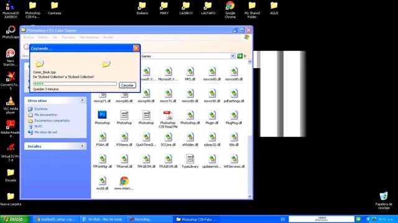
Task: Select the msvcp90.dll file
Action: (146, 96)
